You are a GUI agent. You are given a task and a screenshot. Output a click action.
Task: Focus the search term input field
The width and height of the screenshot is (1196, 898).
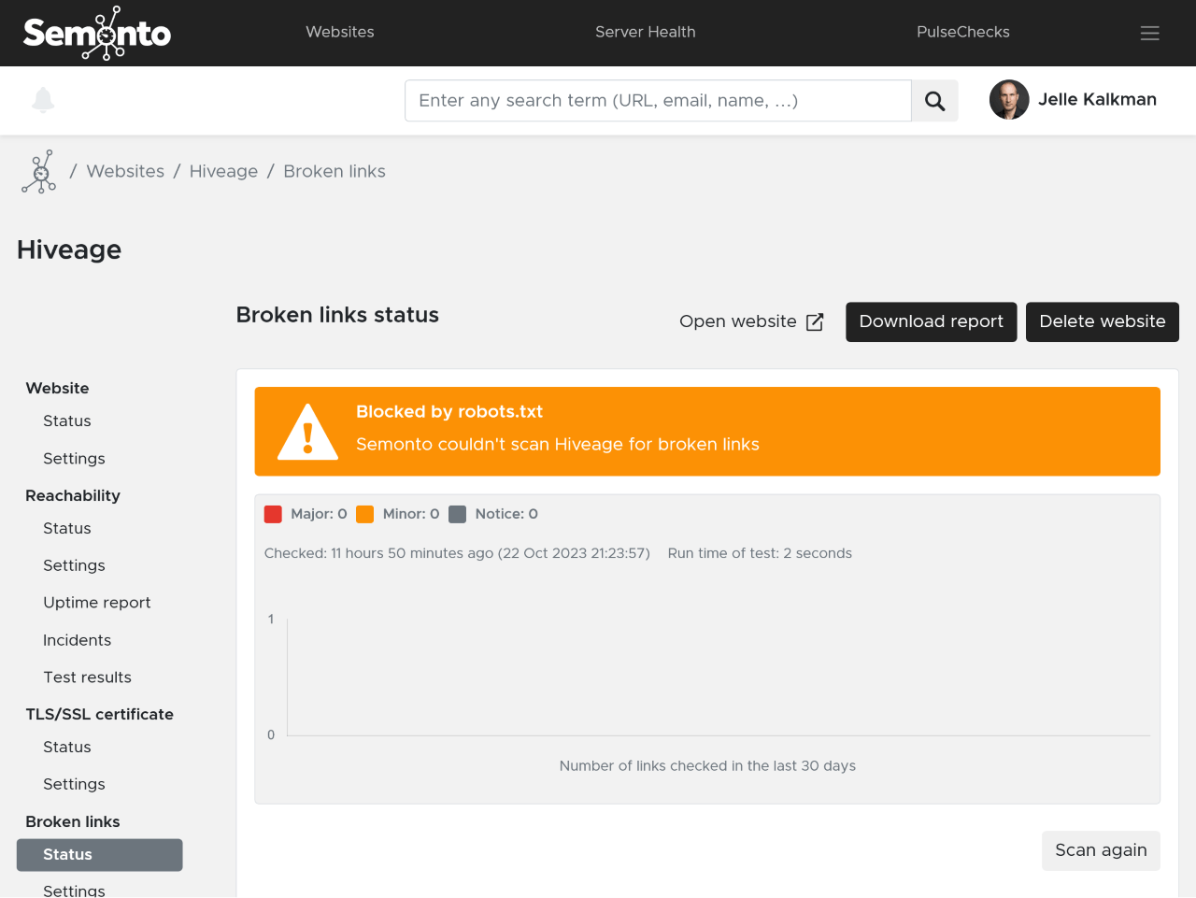pyautogui.click(x=658, y=101)
